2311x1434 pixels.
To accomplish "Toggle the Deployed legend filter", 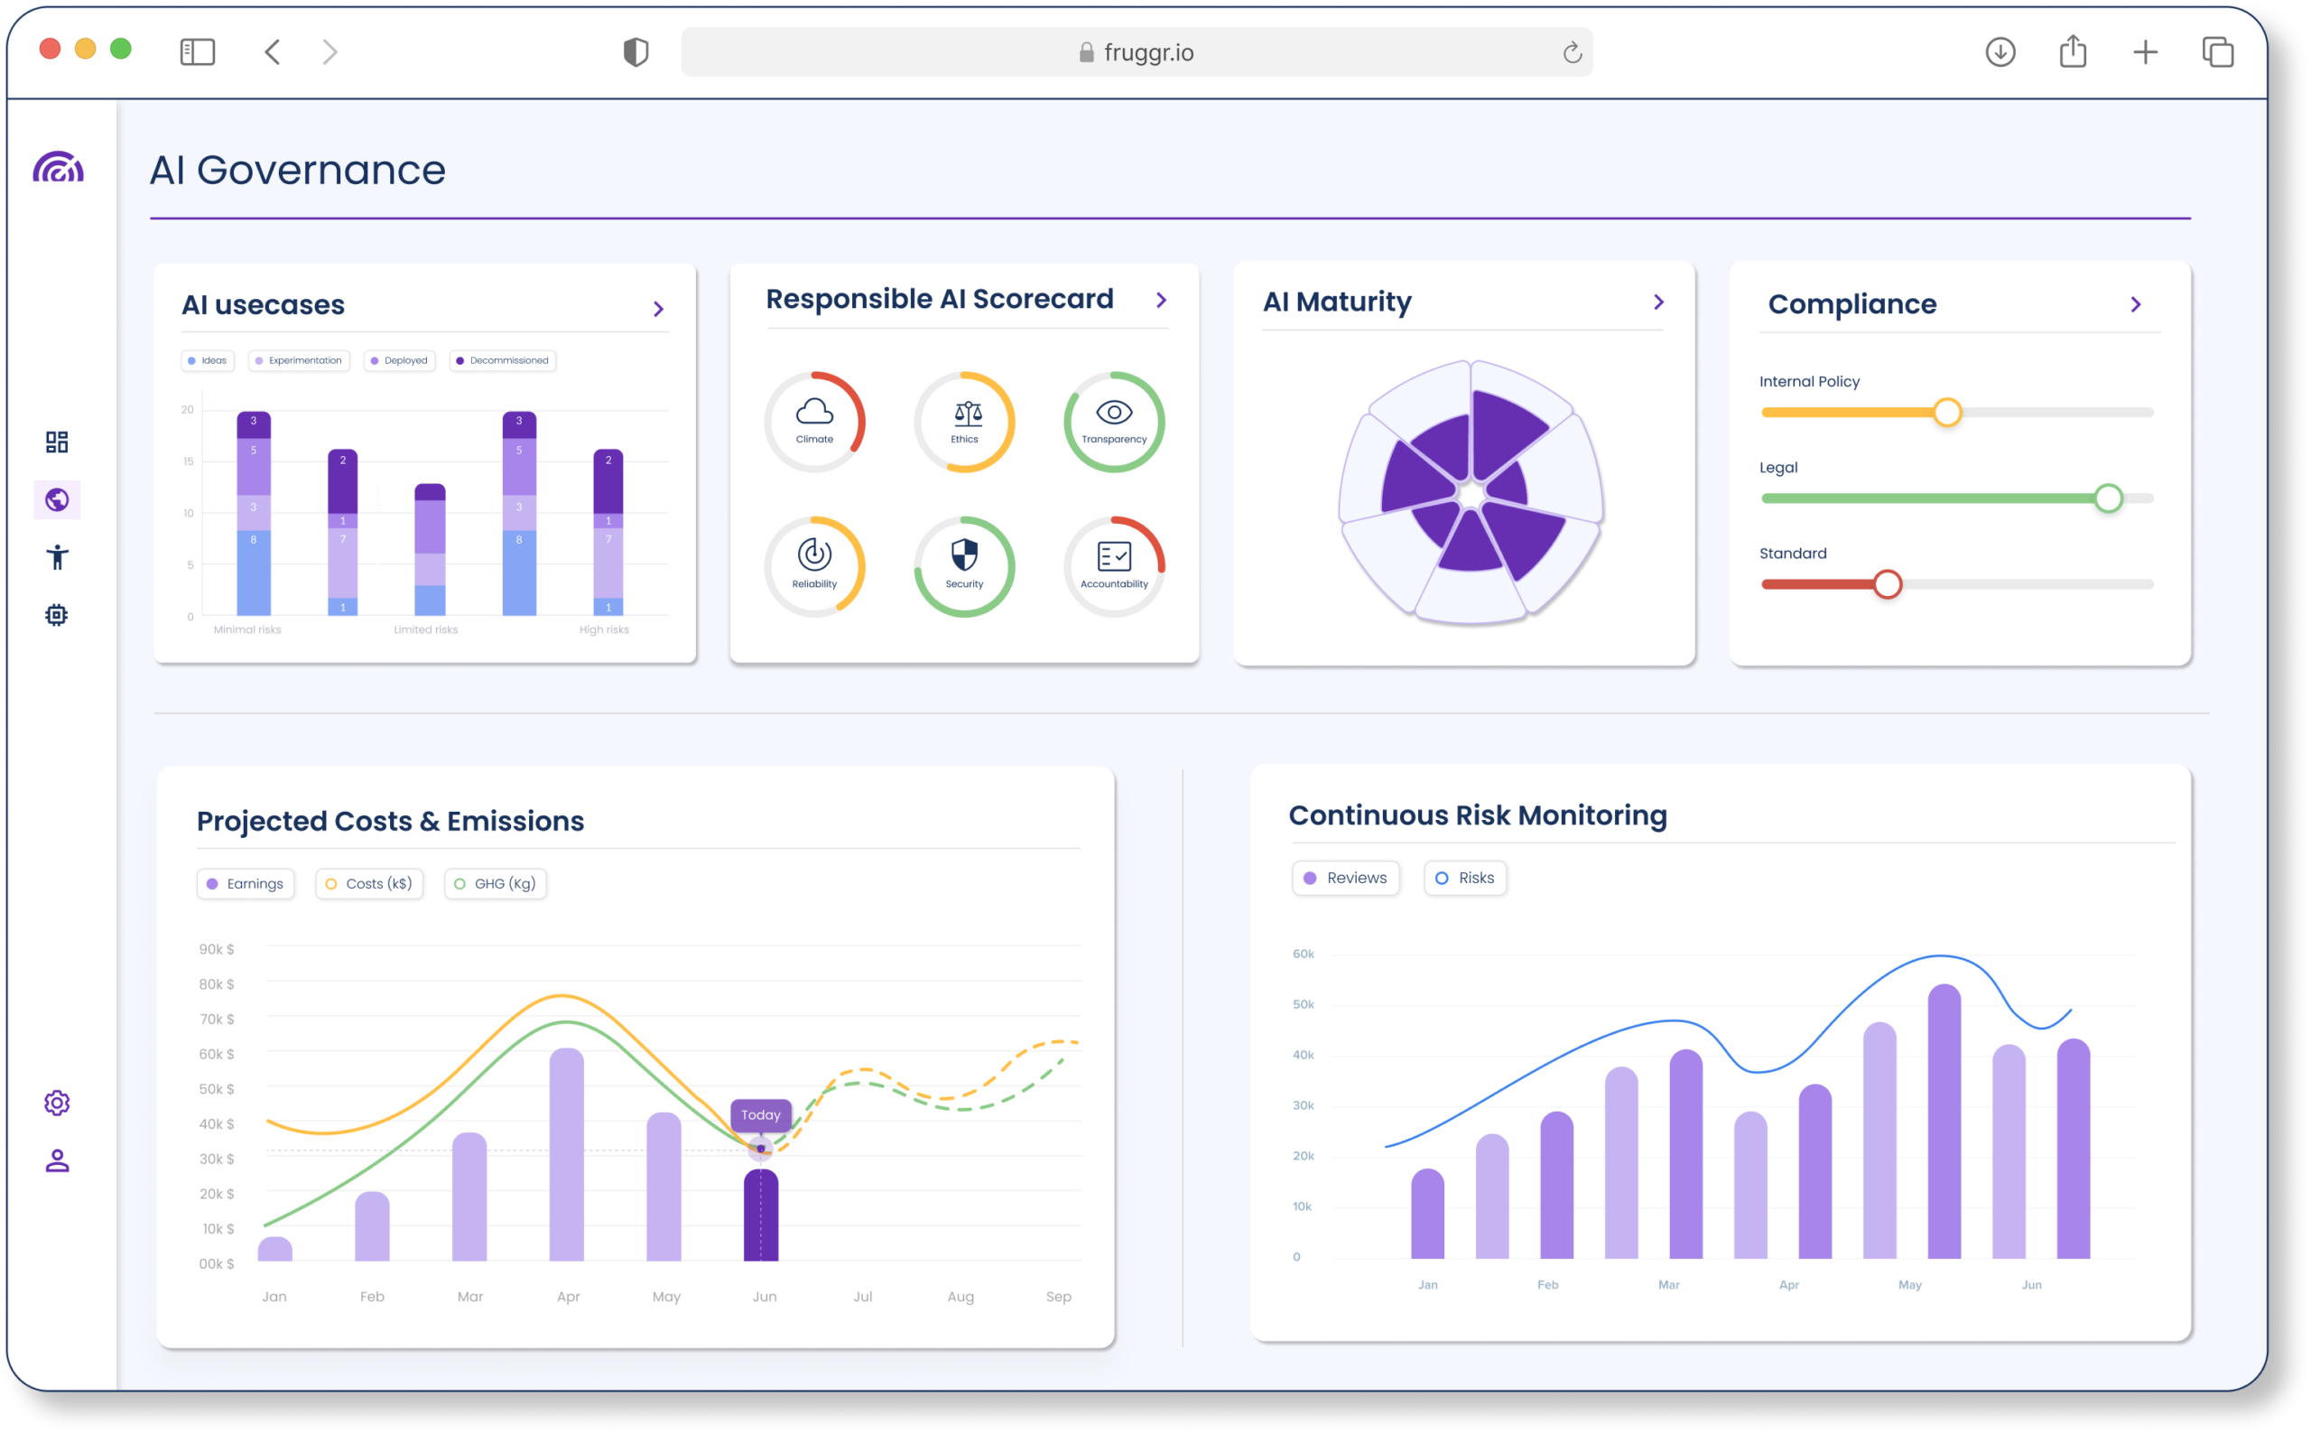I will 399,360.
